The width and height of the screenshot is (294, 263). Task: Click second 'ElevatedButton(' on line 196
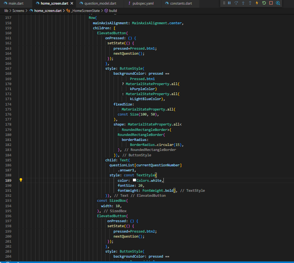[112, 216]
